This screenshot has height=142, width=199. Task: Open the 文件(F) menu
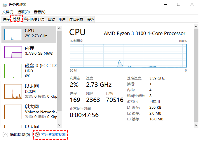(x=8, y=12)
